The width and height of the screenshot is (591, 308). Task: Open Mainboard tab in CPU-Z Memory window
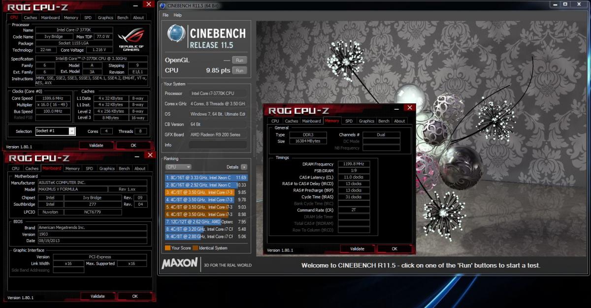pos(311,121)
